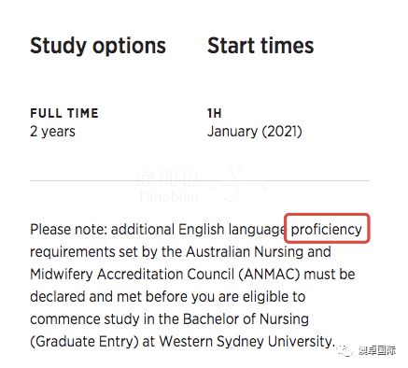Click Western Sydney University text
Viewport: 408px width, 368px height.
click(247, 342)
